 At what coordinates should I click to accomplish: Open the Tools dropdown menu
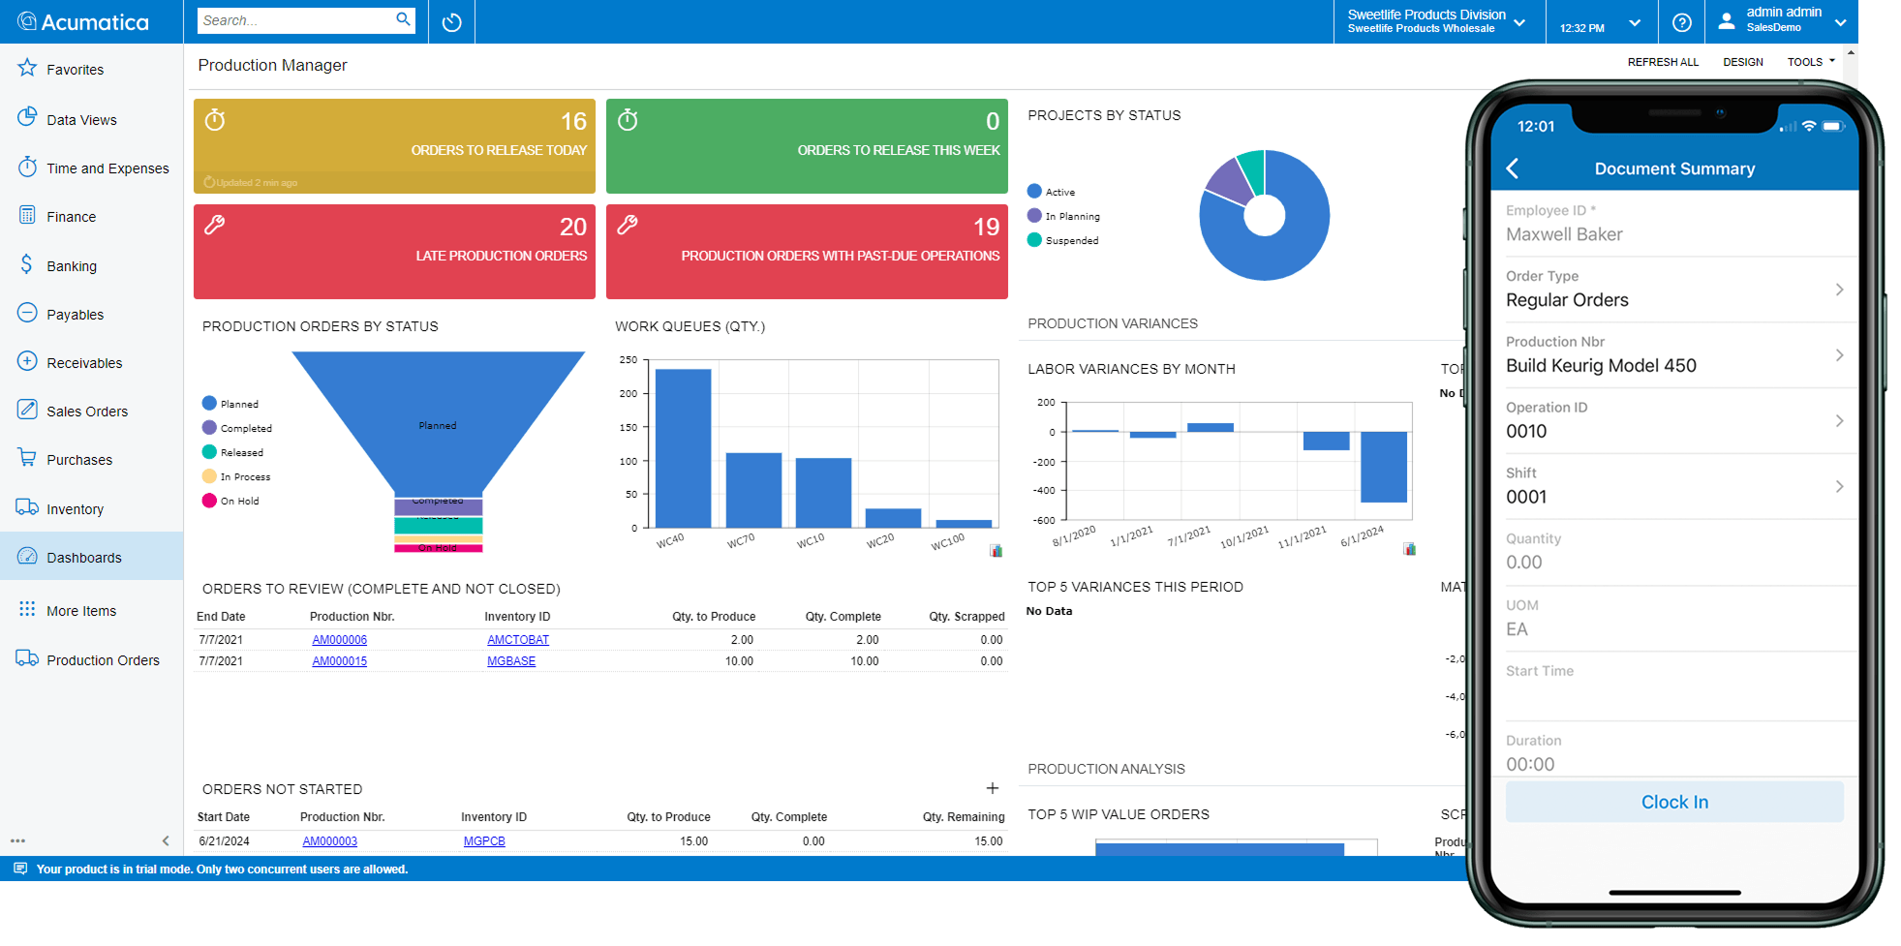pyautogui.click(x=1810, y=62)
